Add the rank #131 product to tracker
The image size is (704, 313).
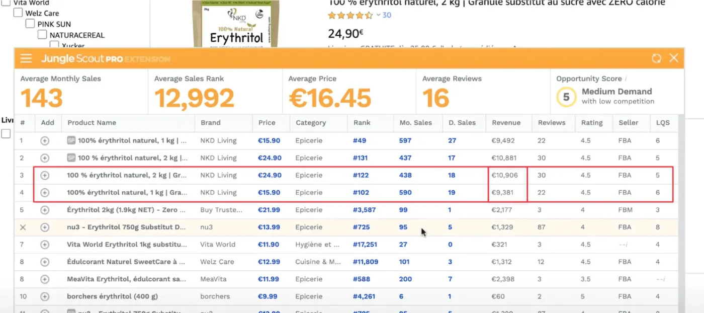(x=45, y=158)
